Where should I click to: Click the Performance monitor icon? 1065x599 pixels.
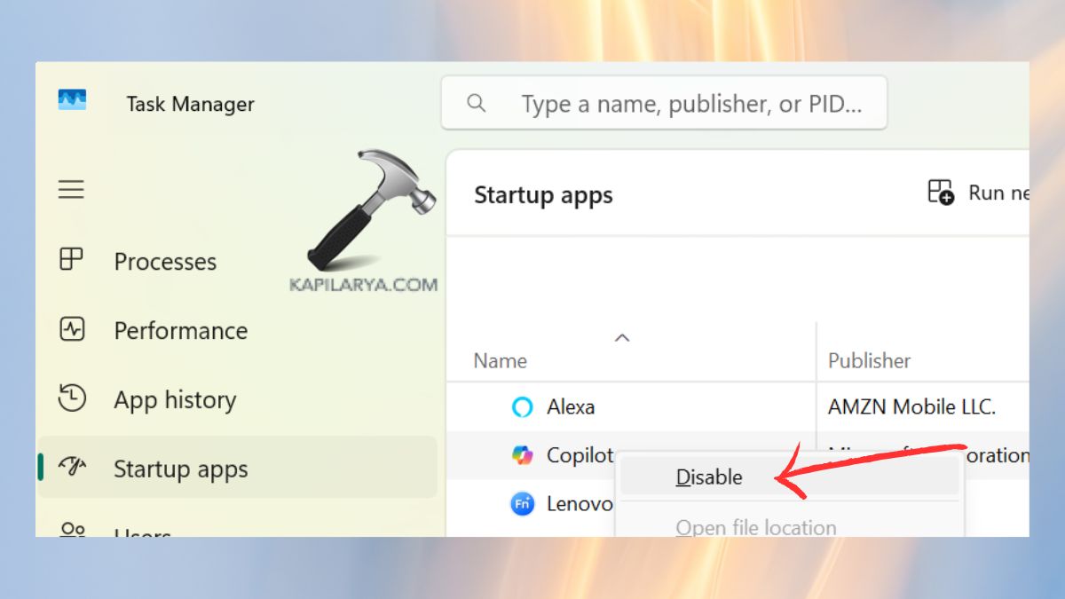click(71, 329)
